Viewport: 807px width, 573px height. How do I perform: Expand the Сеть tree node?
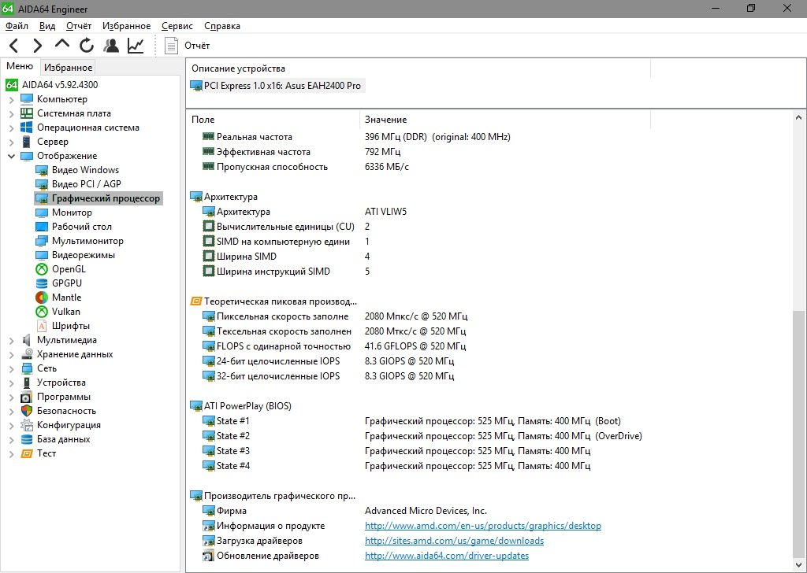(x=11, y=368)
